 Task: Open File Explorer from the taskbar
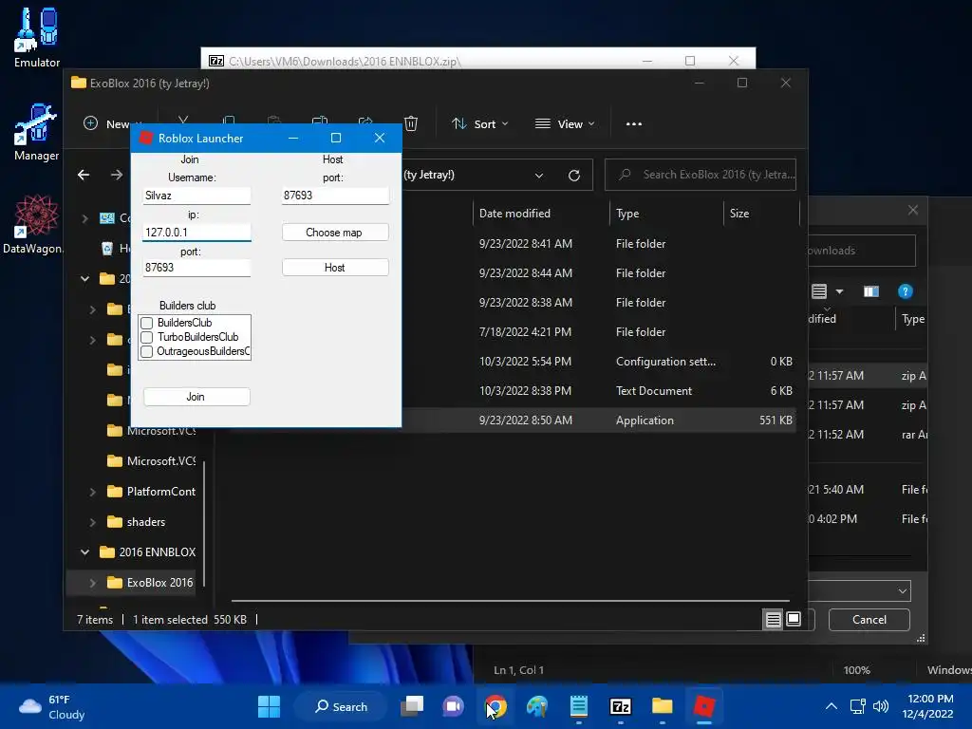point(662,706)
